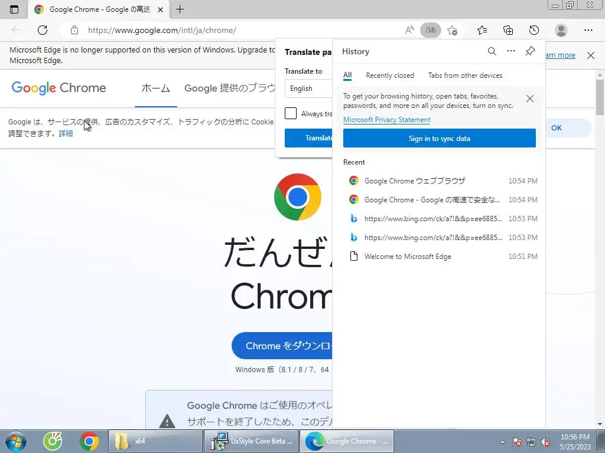Open History more options ellipsis
This screenshot has width=605, height=453.
click(x=511, y=51)
